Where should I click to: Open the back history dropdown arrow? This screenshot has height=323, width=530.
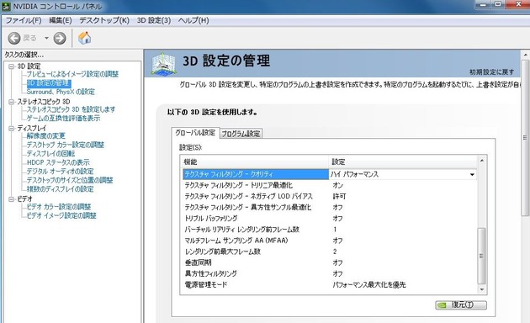click(x=46, y=38)
